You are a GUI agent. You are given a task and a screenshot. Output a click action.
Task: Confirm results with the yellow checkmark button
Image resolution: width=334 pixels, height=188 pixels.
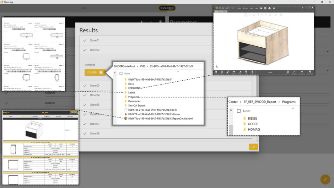click(x=253, y=147)
